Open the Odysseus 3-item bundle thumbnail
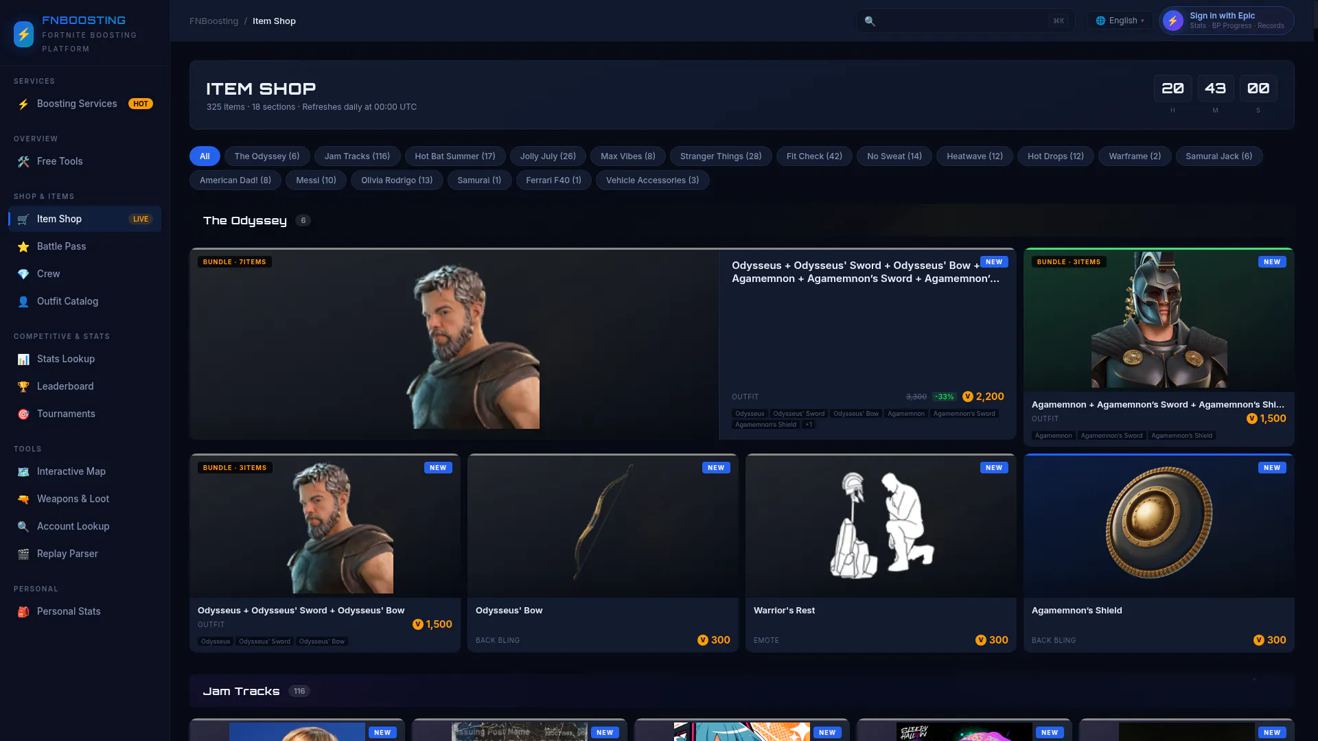The image size is (1318, 741). click(x=325, y=526)
